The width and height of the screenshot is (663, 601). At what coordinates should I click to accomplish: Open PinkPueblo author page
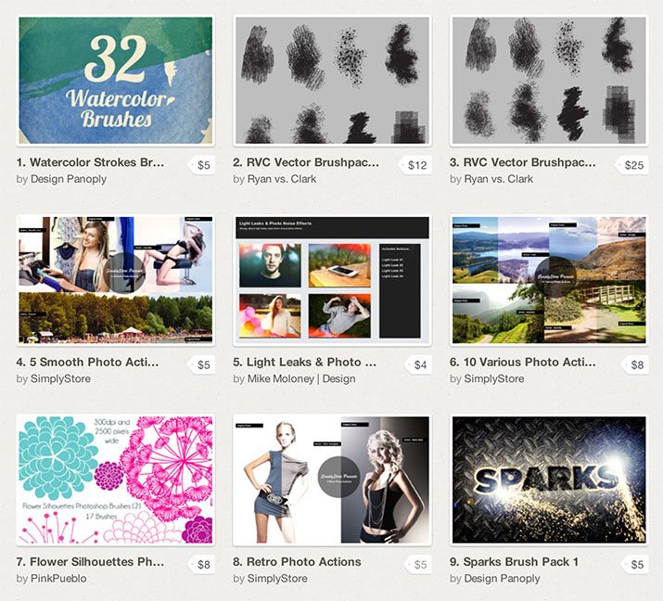click(58, 578)
